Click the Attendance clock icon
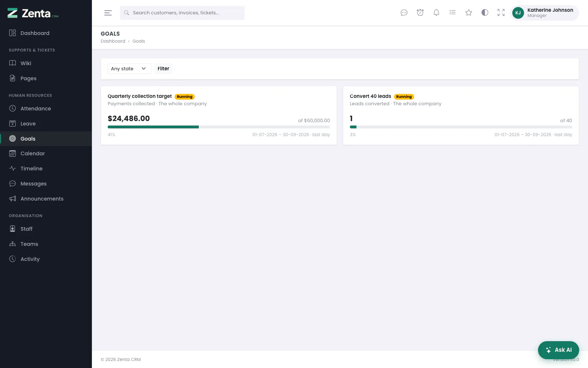588x368 pixels. pos(12,109)
